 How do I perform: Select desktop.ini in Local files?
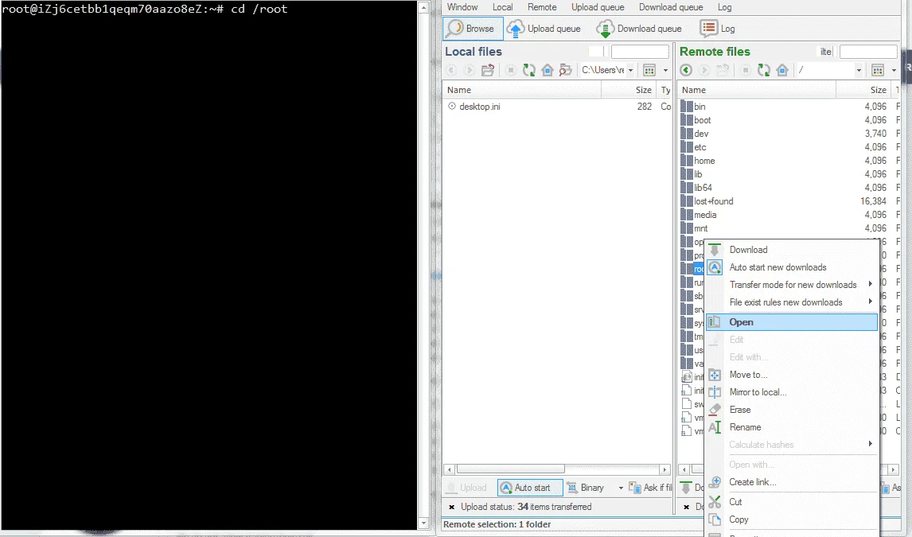click(479, 107)
